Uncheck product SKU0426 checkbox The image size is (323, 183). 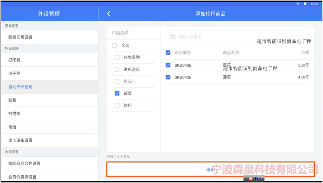click(168, 77)
